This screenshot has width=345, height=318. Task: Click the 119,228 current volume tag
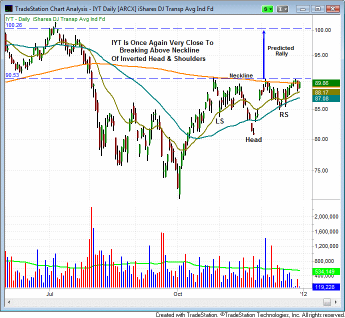click(x=326, y=287)
